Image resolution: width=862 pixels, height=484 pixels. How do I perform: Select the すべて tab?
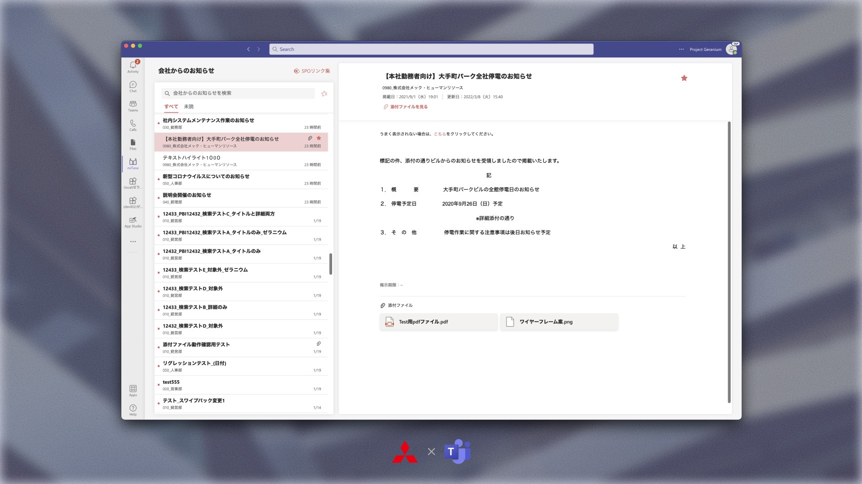click(x=171, y=107)
